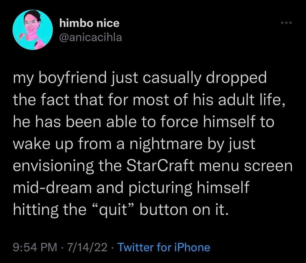
Task: Click the author name area above the handle
Action: pyautogui.click(x=89, y=23)
